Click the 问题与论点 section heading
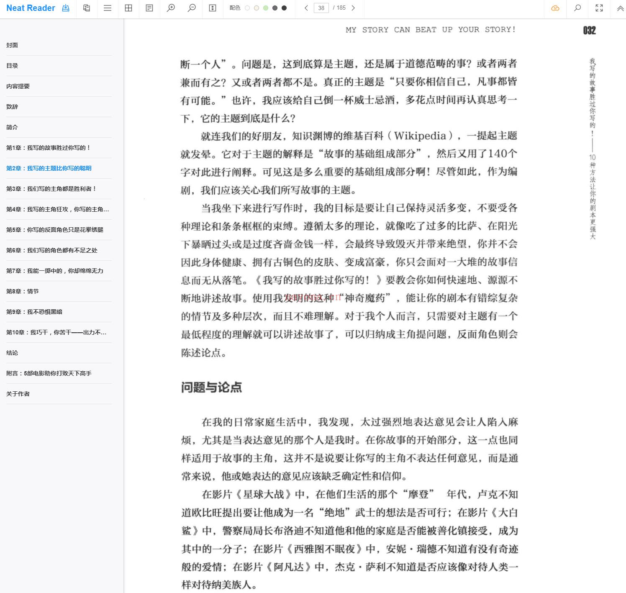The image size is (626, 593). [211, 387]
